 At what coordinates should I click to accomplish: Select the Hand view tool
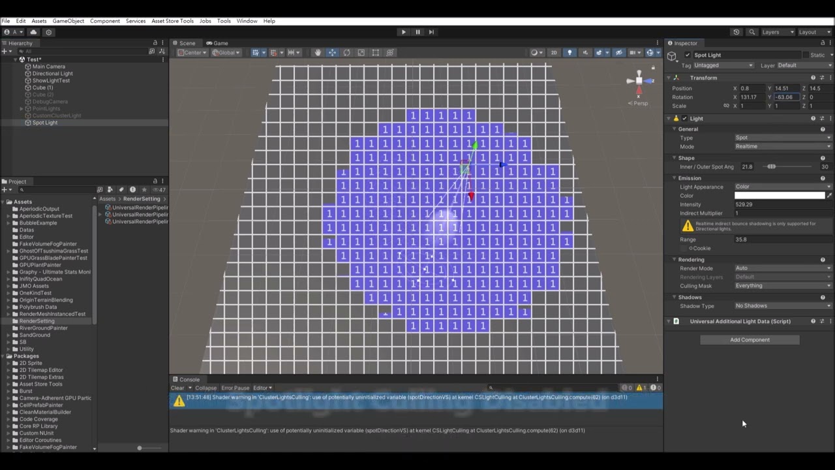coord(318,53)
